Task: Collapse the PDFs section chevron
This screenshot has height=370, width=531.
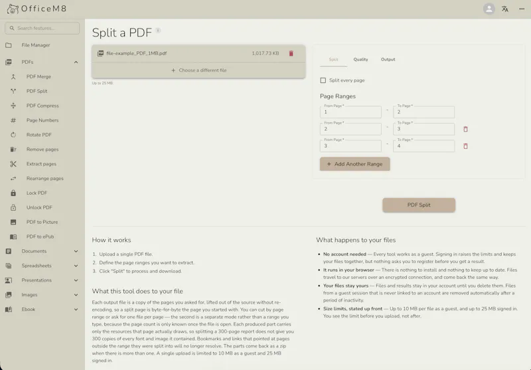Action: click(x=76, y=62)
